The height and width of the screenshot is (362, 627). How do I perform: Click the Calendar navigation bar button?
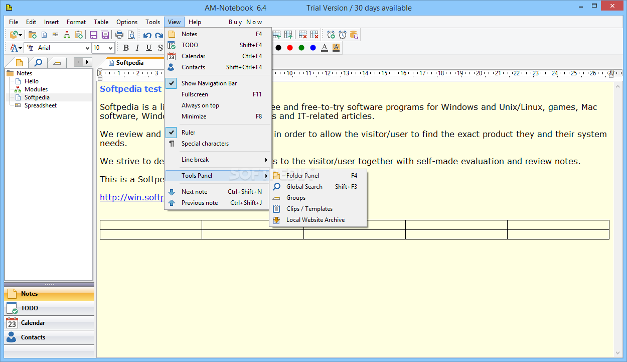[x=49, y=323]
